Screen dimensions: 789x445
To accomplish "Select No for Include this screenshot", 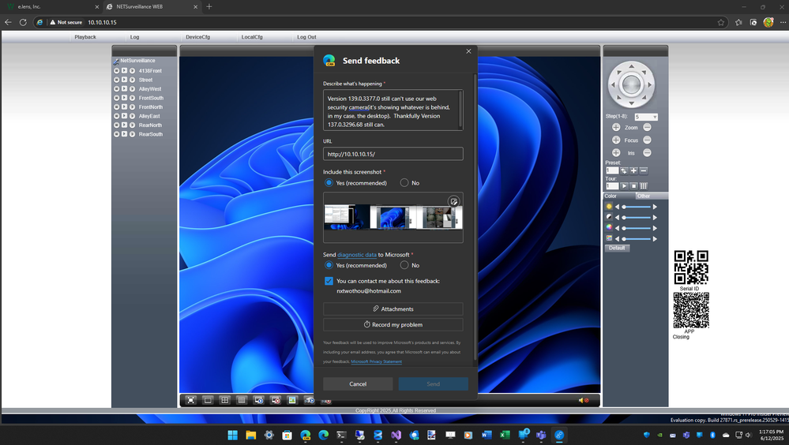I will tap(404, 183).
